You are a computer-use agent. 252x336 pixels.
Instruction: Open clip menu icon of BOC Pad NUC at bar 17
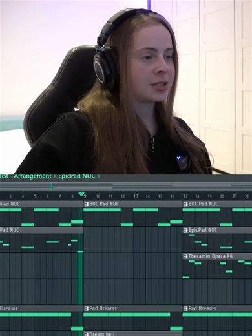coord(185,204)
